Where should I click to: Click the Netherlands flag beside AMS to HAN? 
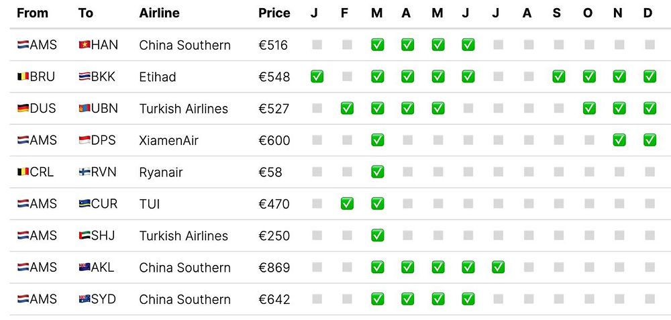click(23, 45)
